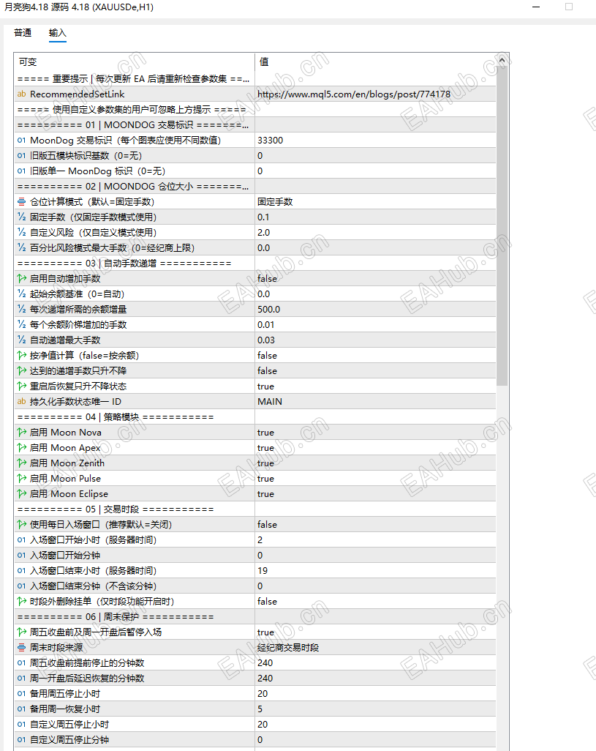Click the scroll up arrow of the parameter list
Image resolution: width=596 pixels, height=751 pixels.
click(x=502, y=60)
